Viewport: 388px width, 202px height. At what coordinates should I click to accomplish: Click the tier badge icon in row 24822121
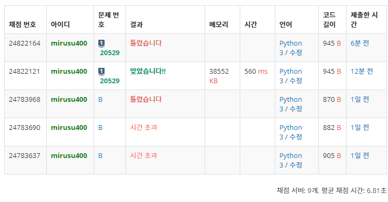[101, 72]
